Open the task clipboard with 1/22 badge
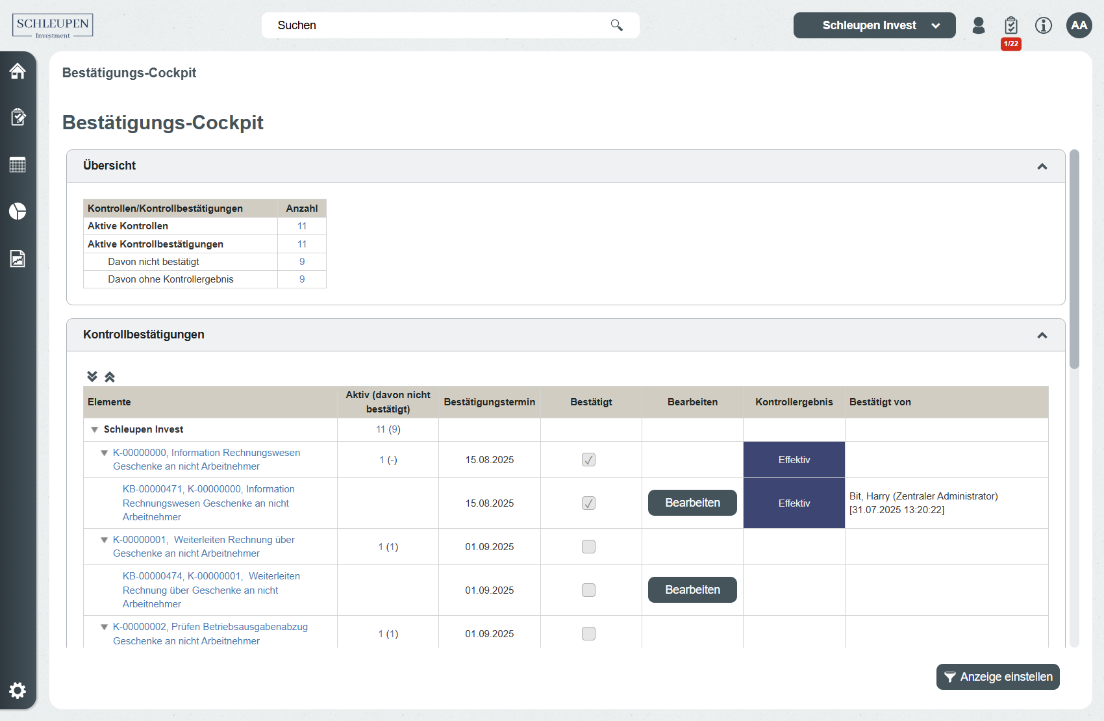 [1010, 26]
